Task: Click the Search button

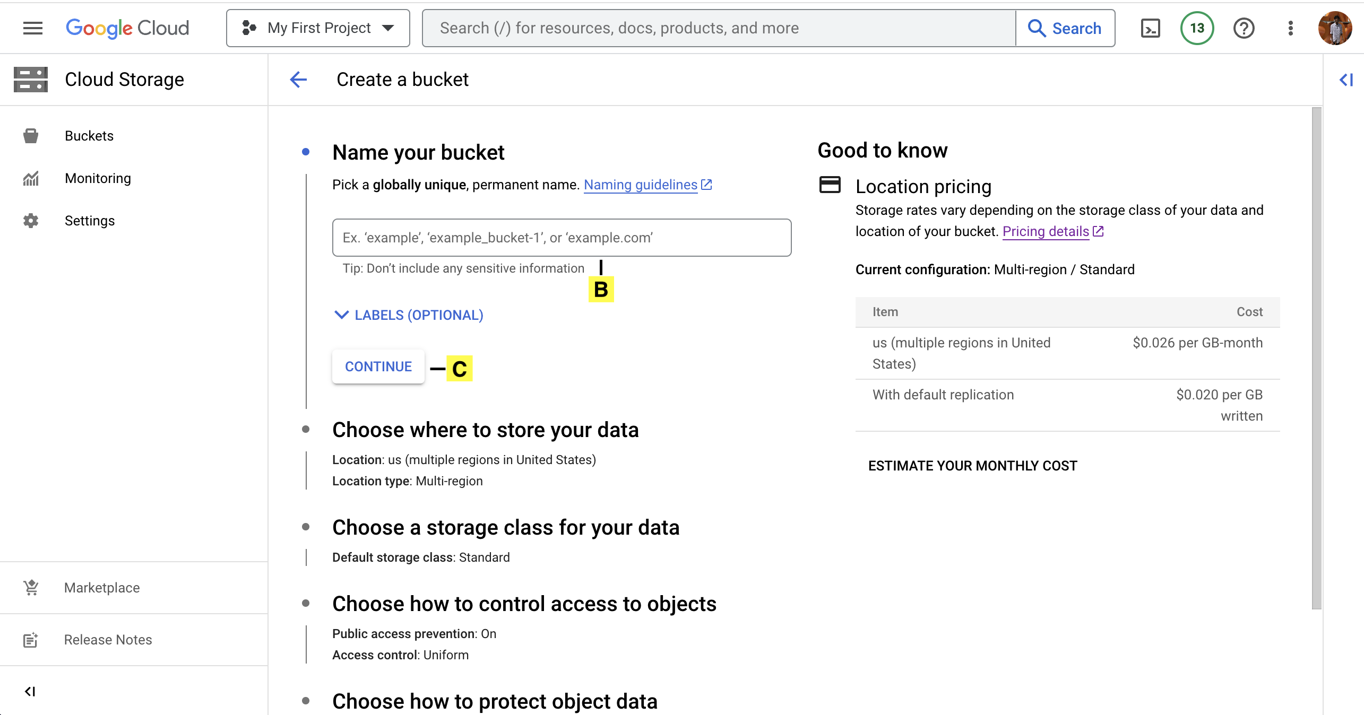Action: coord(1065,28)
